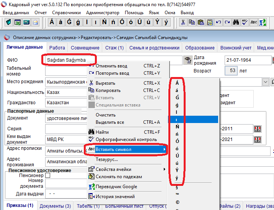The height and width of the screenshot is (210, 274).
Task: Select Копировать in context menu
Action: click(108, 90)
